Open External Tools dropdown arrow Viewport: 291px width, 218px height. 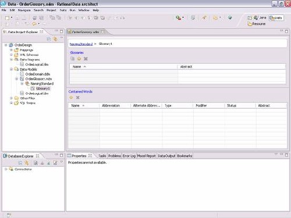click(x=183, y=18)
